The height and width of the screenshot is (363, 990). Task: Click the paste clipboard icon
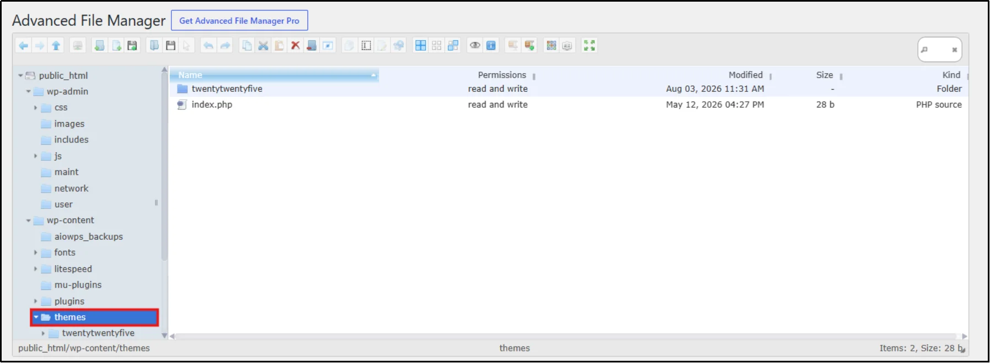click(x=279, y=46)
